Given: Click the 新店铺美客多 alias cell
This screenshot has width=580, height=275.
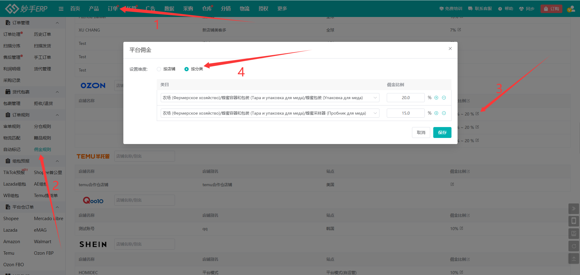Looking at the screenshot, I should click(x=214, y=30).
